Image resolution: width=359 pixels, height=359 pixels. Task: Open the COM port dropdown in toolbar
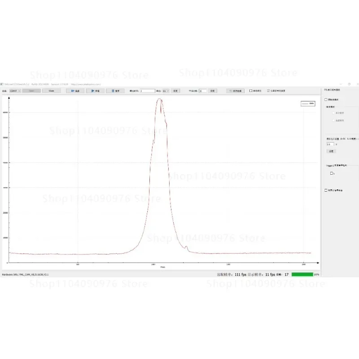point(15,91)
